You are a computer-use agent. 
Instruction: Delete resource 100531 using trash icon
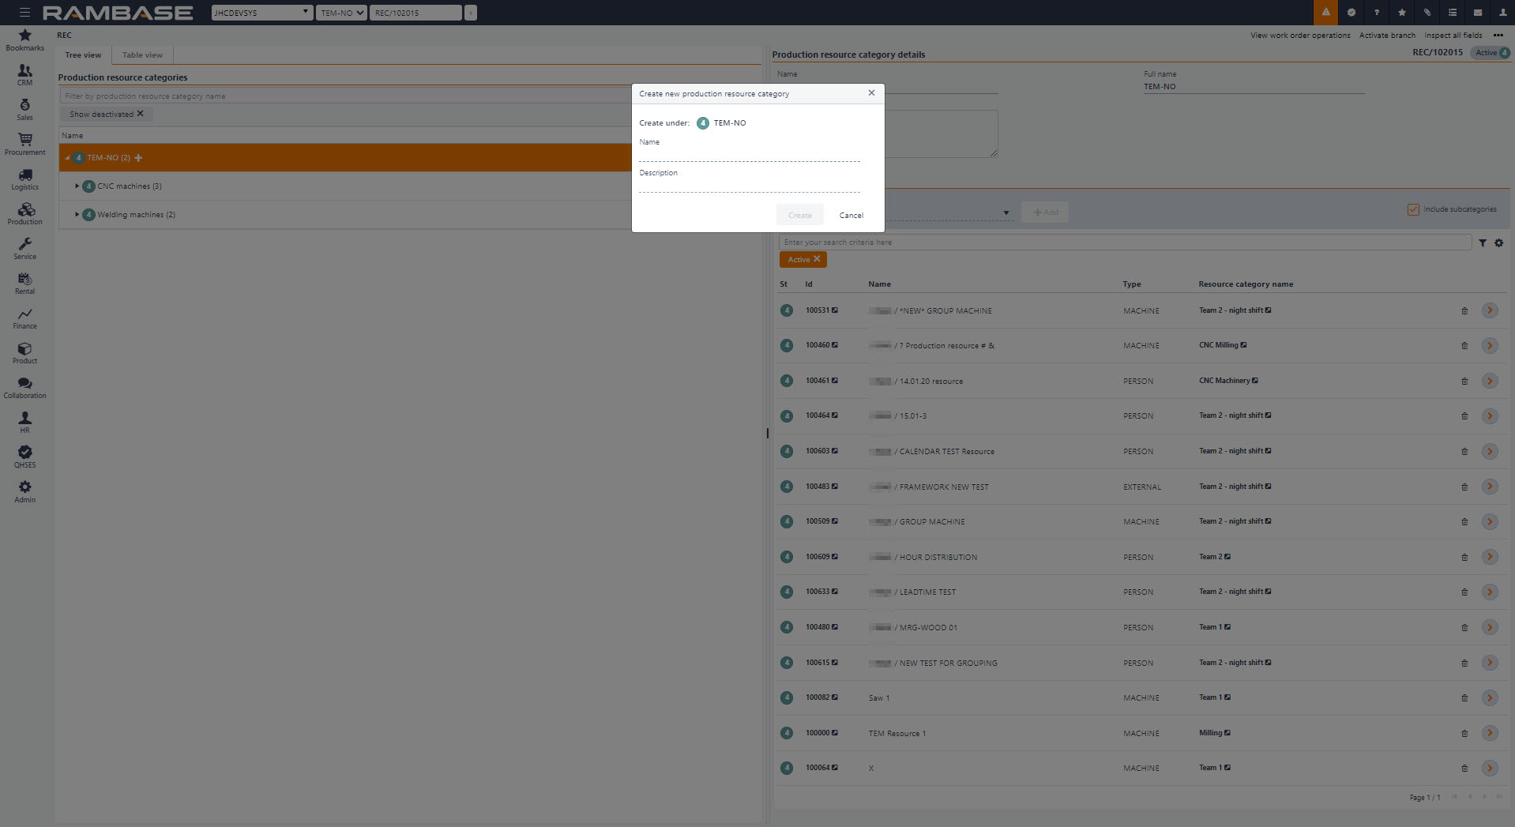point(1464,311)
